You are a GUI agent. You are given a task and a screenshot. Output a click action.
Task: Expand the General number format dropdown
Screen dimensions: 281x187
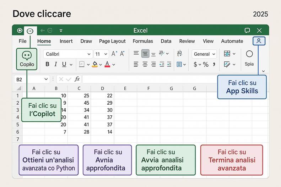pos(204,54)
